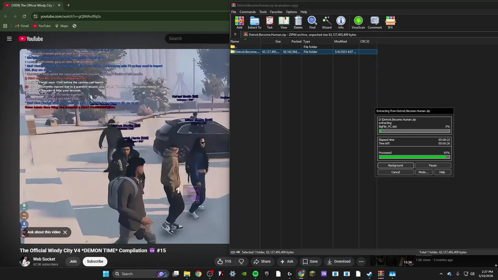Open the Chrome apps grid icon

coord(5,26)
